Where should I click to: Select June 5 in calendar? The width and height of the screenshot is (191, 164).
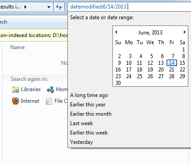[151, 56]
